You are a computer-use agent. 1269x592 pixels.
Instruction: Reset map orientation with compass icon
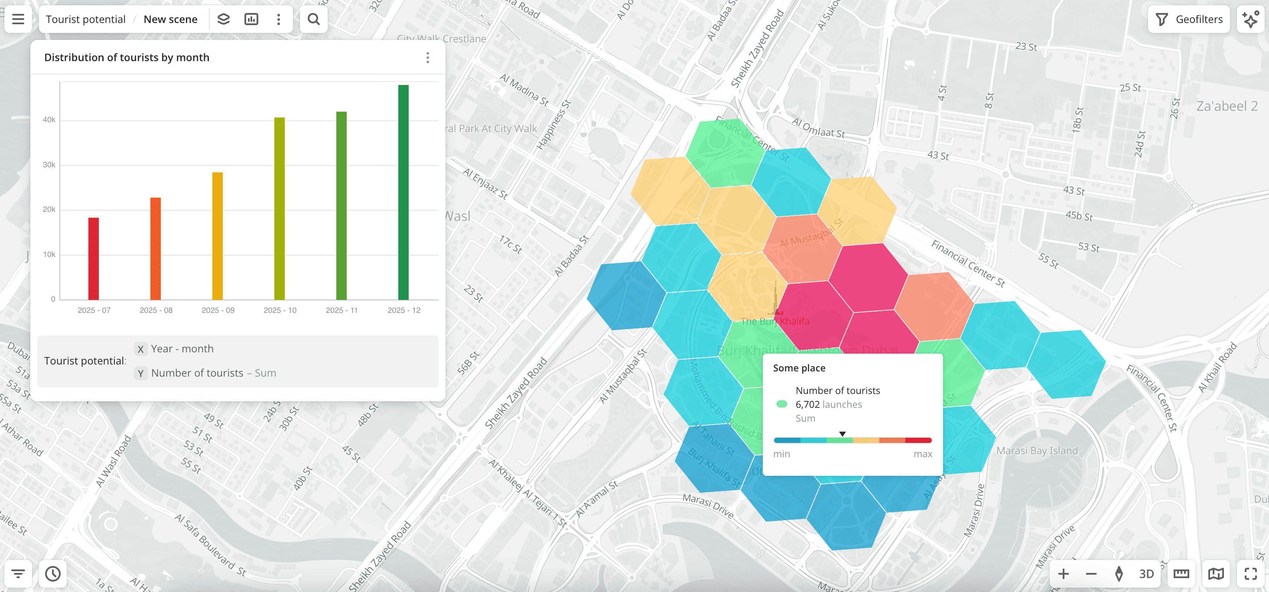tap(1119, 573)
